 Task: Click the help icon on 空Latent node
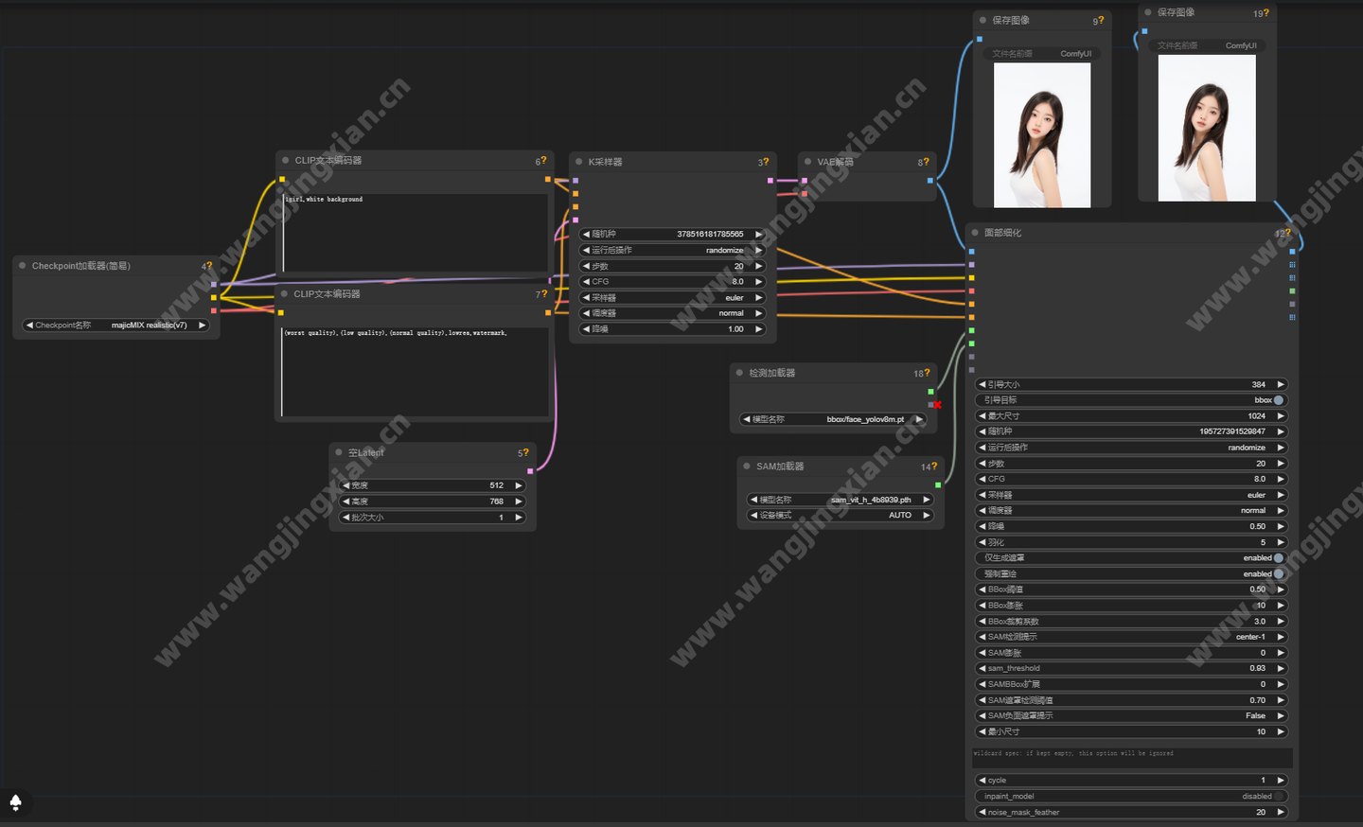point(526,452)
